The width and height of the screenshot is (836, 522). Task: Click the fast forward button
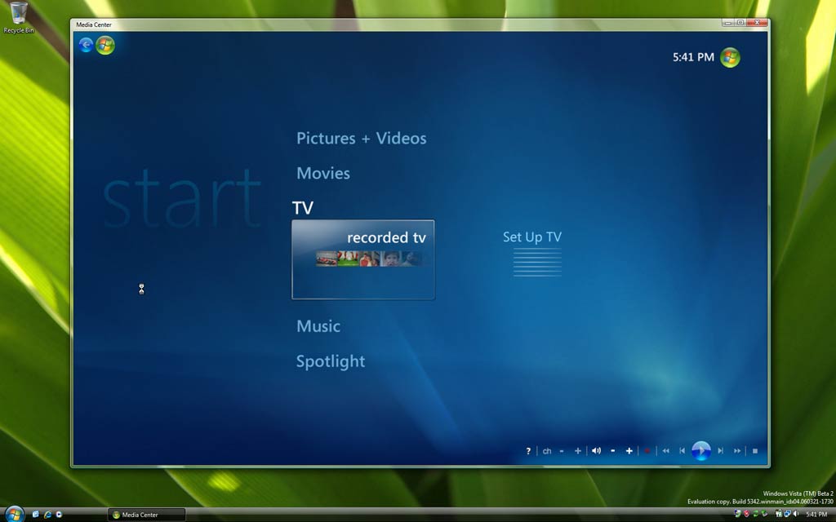coord(737,451)
